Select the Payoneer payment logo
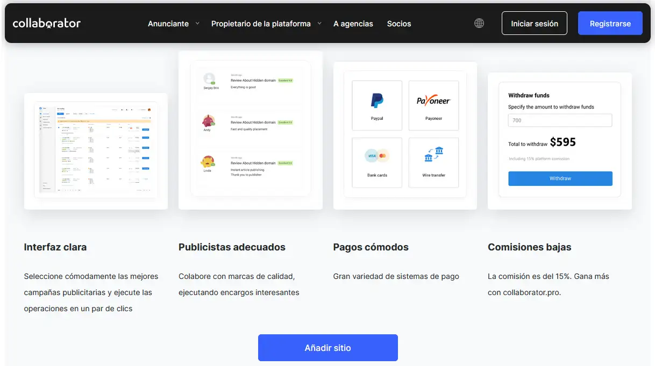Screen dimensions: 655x366 [433, 101]
